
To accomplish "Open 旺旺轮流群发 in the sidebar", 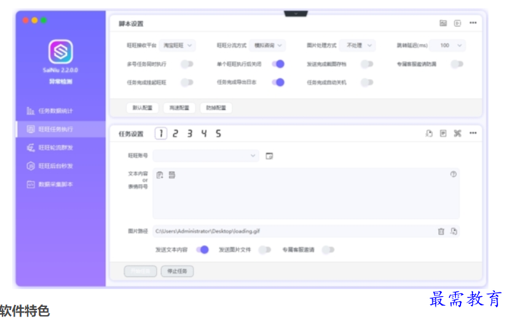I will coord(61,148).
